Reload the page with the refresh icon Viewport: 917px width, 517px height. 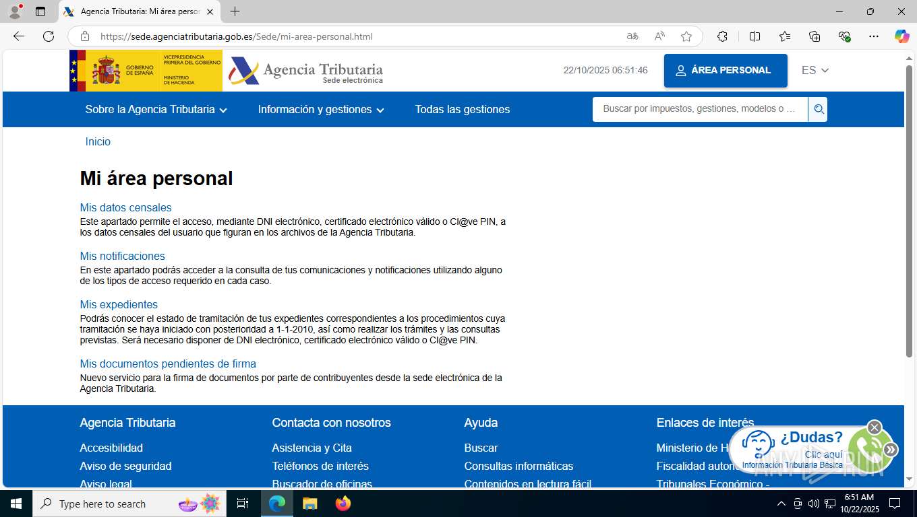[49, 36]
